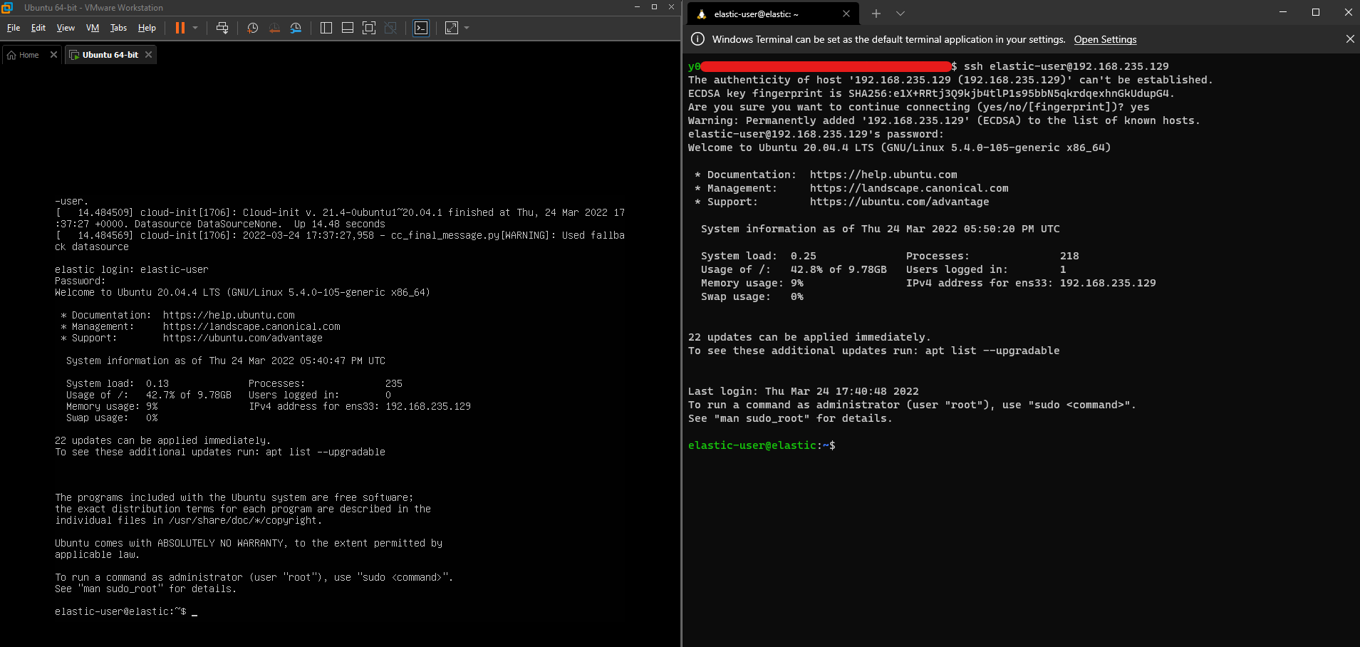The width and height of the screenshot is (1360, 647).
Task: Expand the stretch display dropdown arrow
Action: [467, 28]
